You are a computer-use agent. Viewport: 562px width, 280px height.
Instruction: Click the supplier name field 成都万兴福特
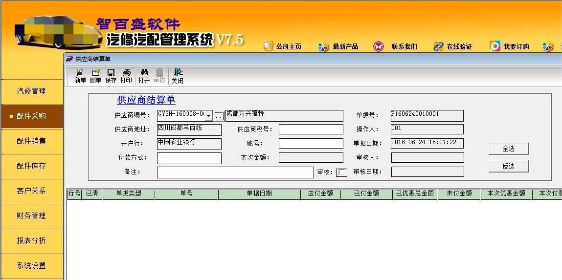(x=284, y=116)
